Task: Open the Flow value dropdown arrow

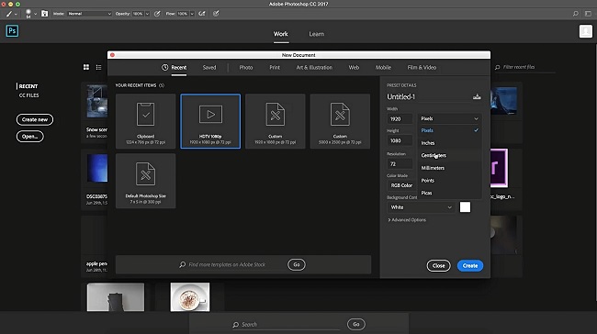Action: [192, 14]
